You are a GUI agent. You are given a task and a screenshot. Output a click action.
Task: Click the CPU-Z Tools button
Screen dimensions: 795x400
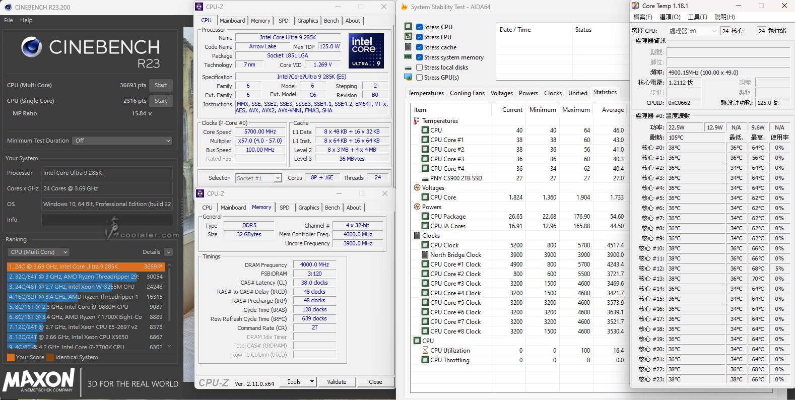coord(294,382)
